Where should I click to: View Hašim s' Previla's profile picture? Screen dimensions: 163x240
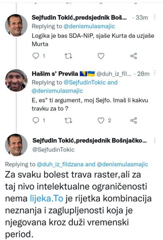16,80
